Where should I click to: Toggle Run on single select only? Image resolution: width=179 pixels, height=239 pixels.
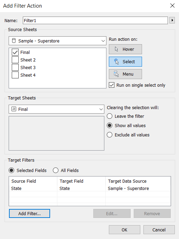pos(112,85)
